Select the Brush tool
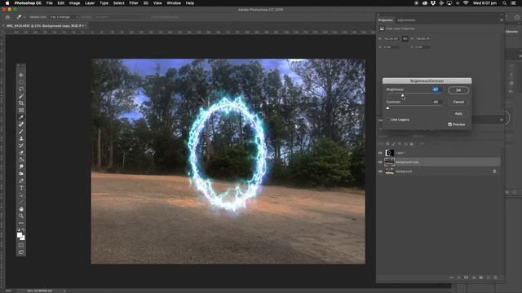 pyautogui.click(x=21, y=131)
